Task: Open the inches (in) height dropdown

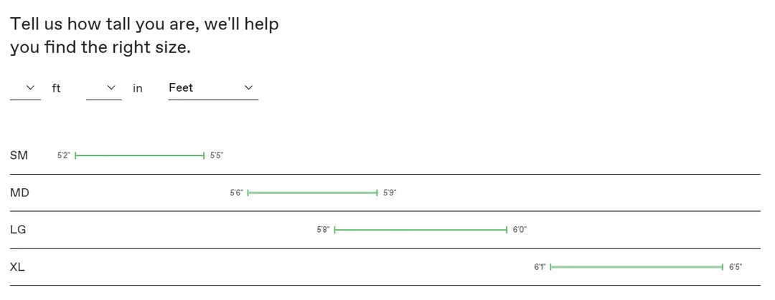Action: 104,88
